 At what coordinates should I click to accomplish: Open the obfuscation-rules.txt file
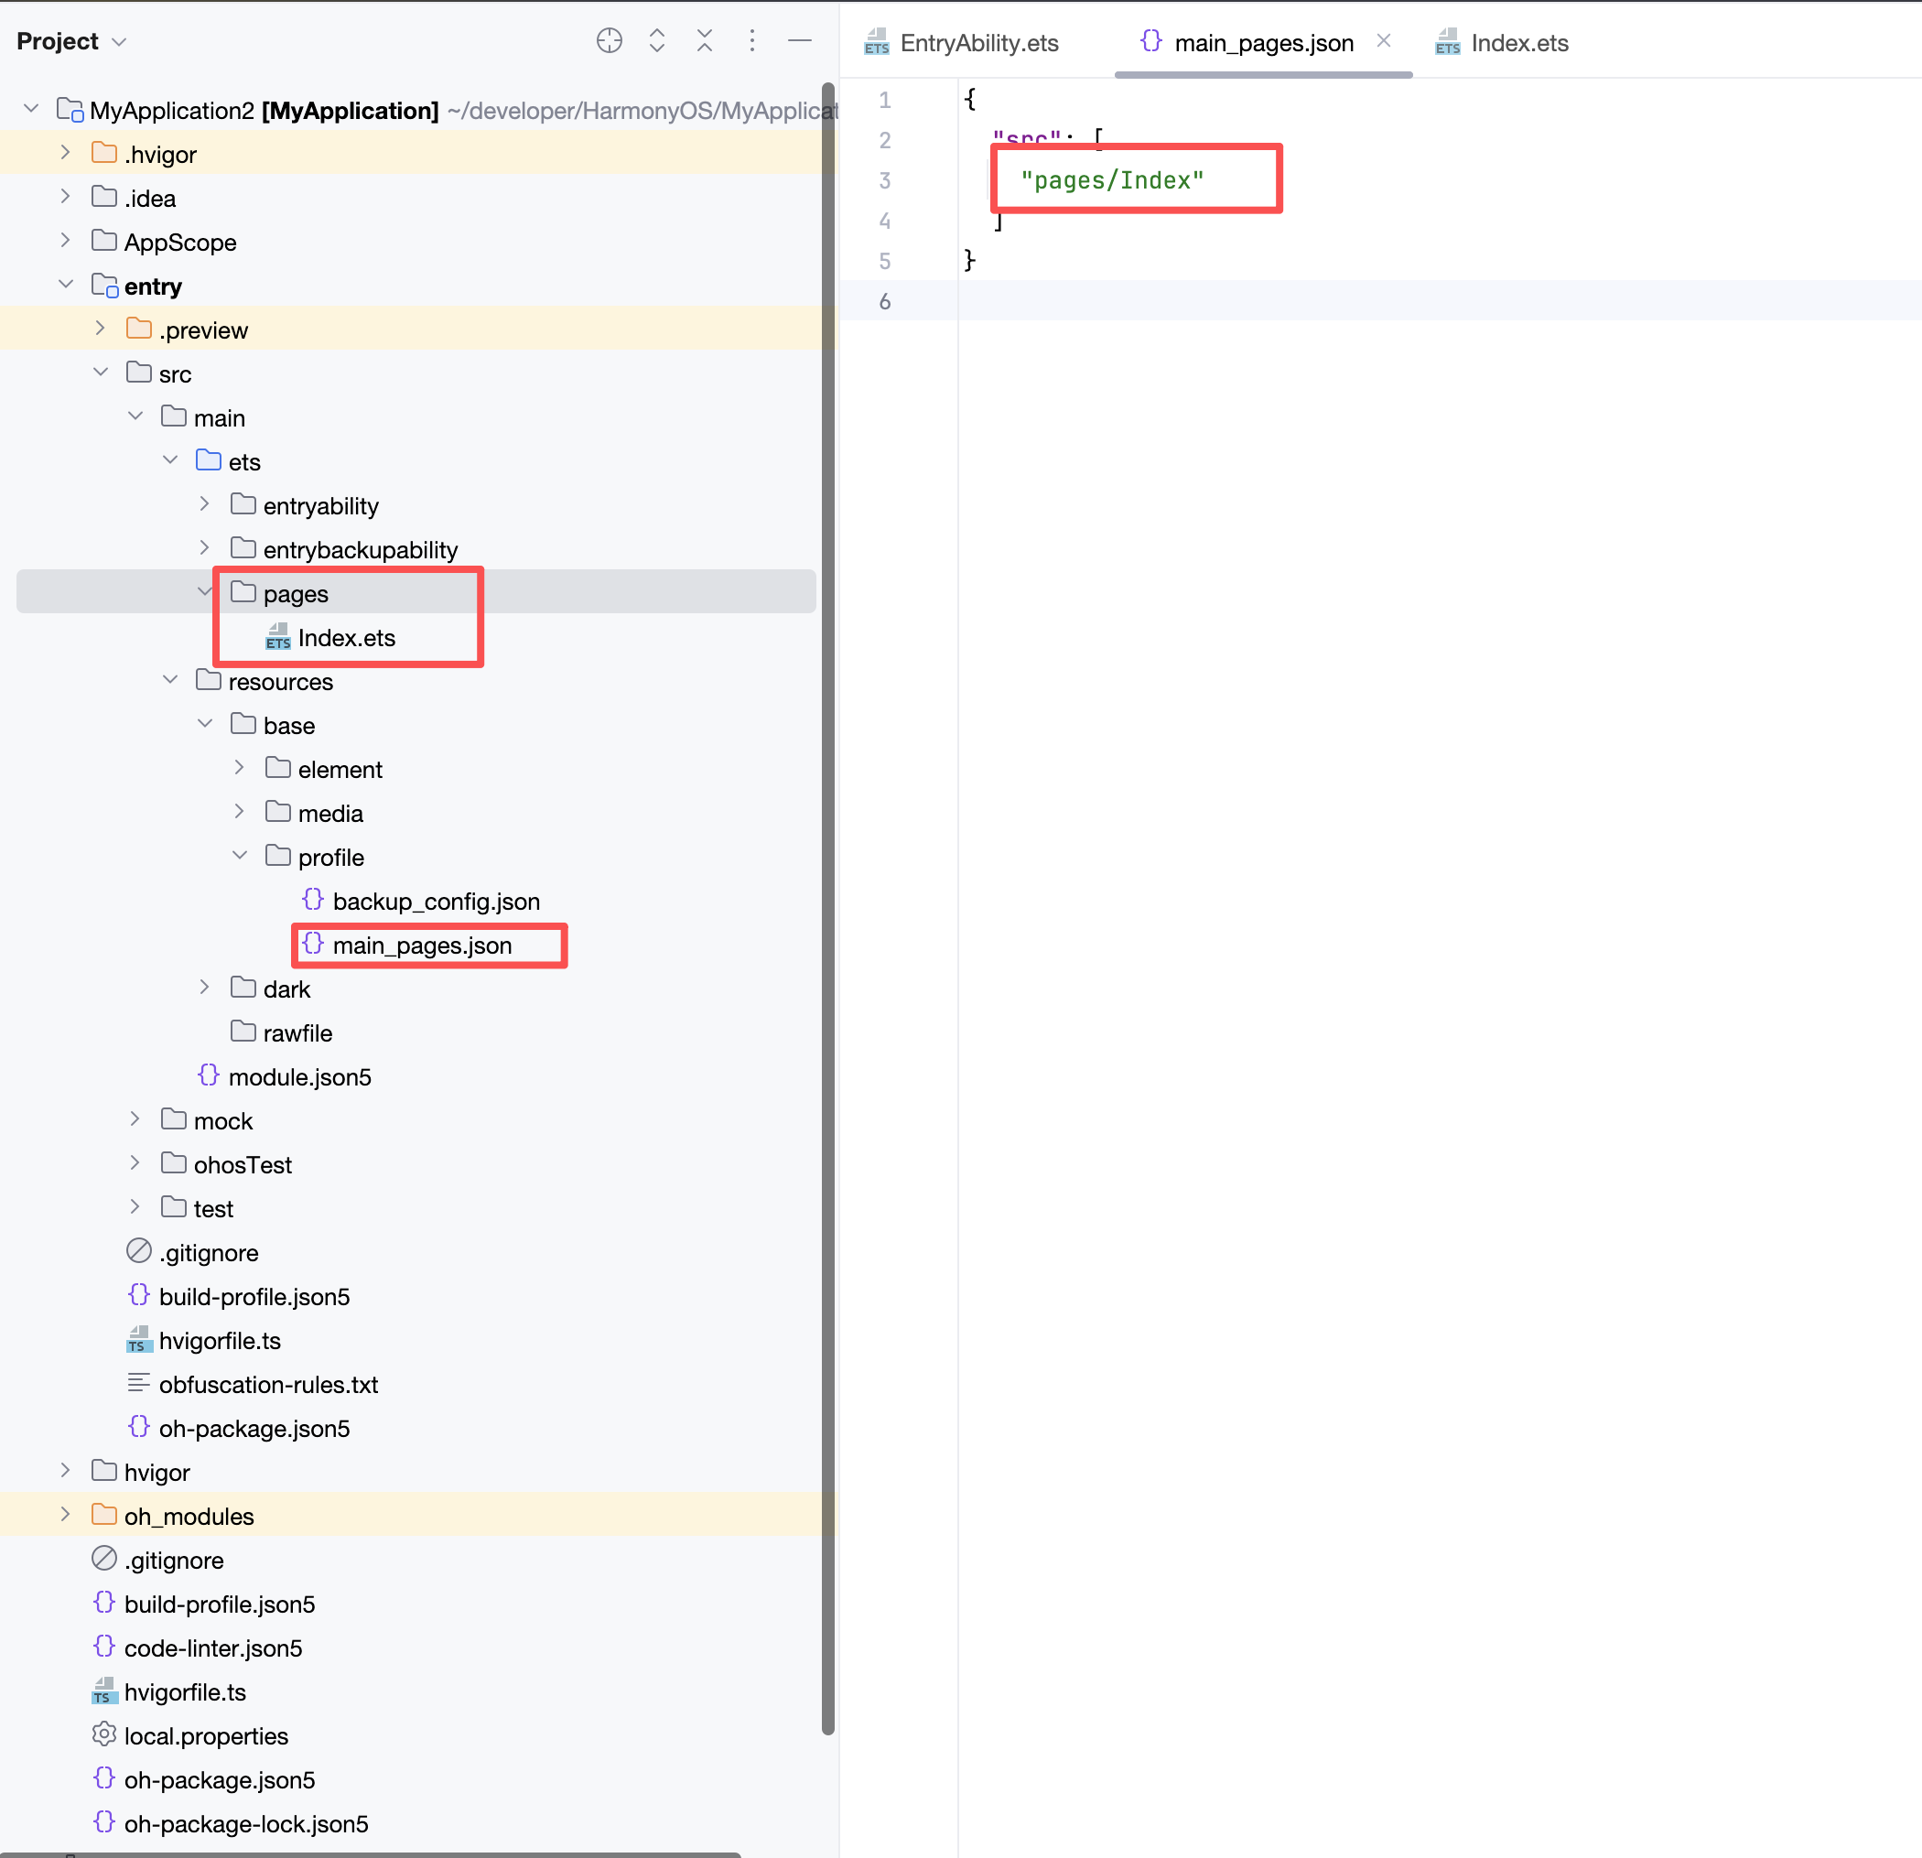click(x=267, y=1385)
